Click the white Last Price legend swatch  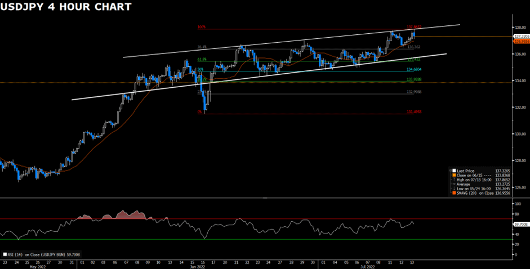453,170
